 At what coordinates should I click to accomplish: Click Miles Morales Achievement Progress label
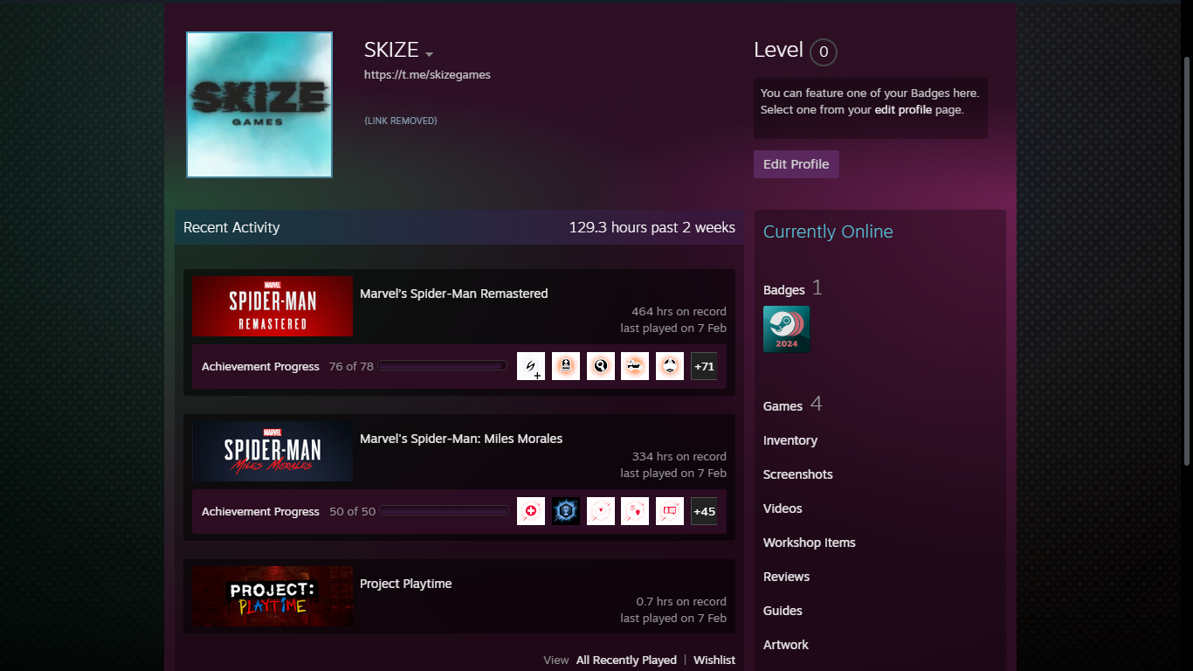(x=260, y=512)
